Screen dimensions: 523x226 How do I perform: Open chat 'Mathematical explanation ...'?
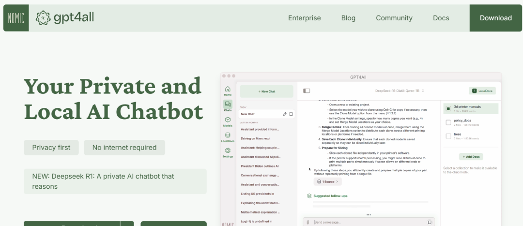coord(260,212)
